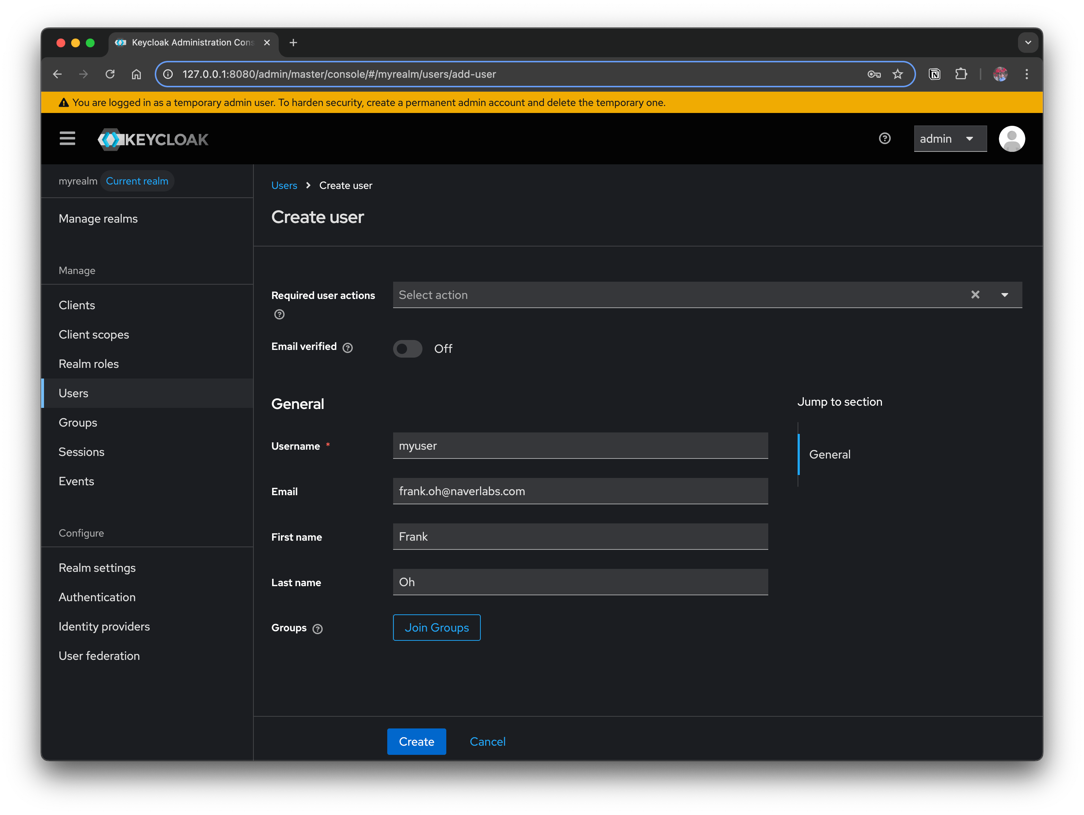
Task: Open Sessions in the sidebar
Action: 81,452
